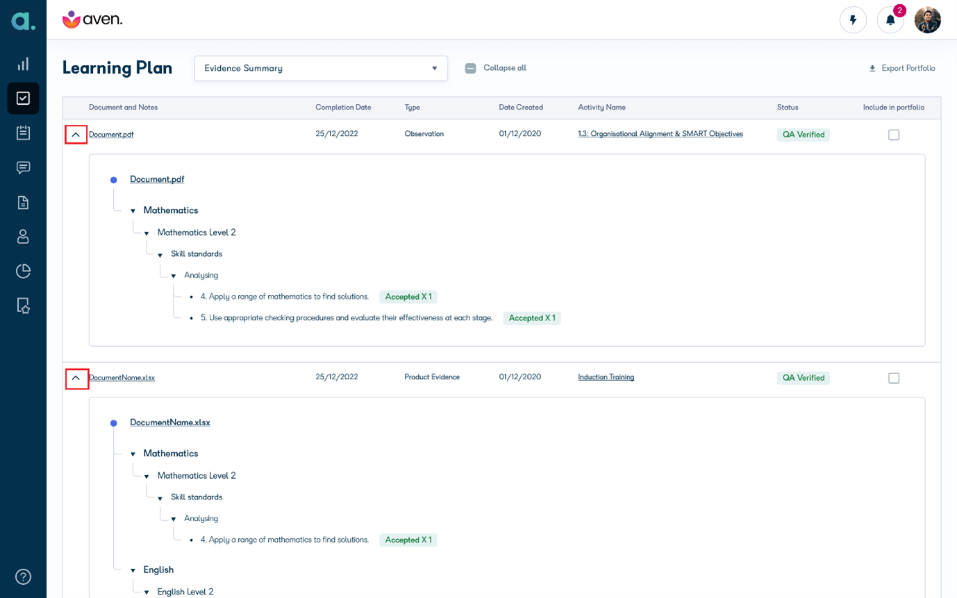Open the help question mark icon
Image resolution: width=957 pixels, height=598 pixels.
coord(23,576)
